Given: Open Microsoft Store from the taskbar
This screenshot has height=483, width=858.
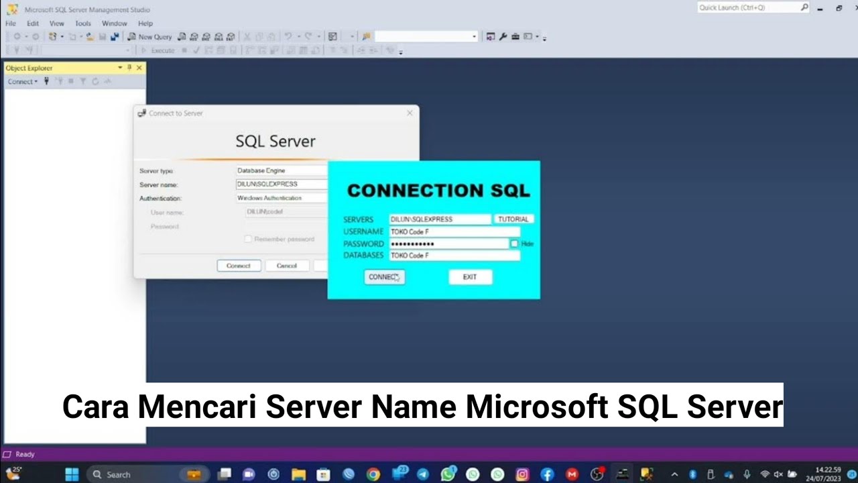Looking at the screenshot, I should 323,474.
